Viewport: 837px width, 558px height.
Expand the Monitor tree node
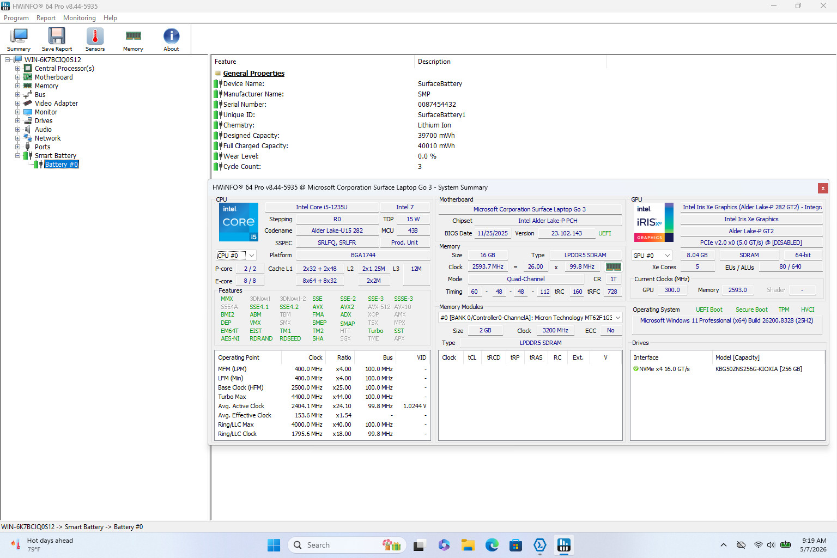pos(17,112)
